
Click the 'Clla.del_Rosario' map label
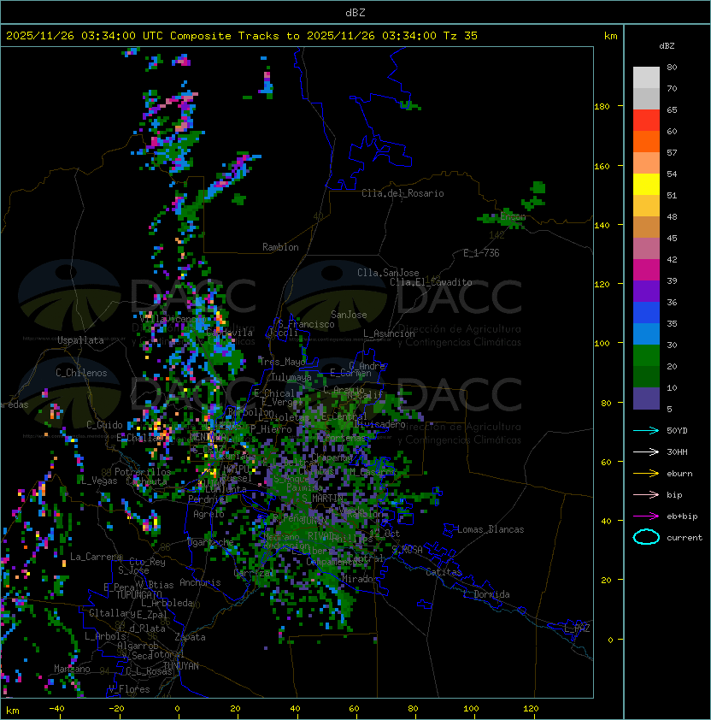click(403, 193)
